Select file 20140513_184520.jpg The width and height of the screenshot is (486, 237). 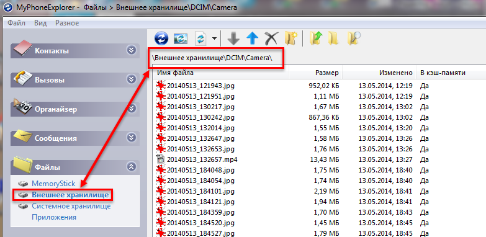200,223
